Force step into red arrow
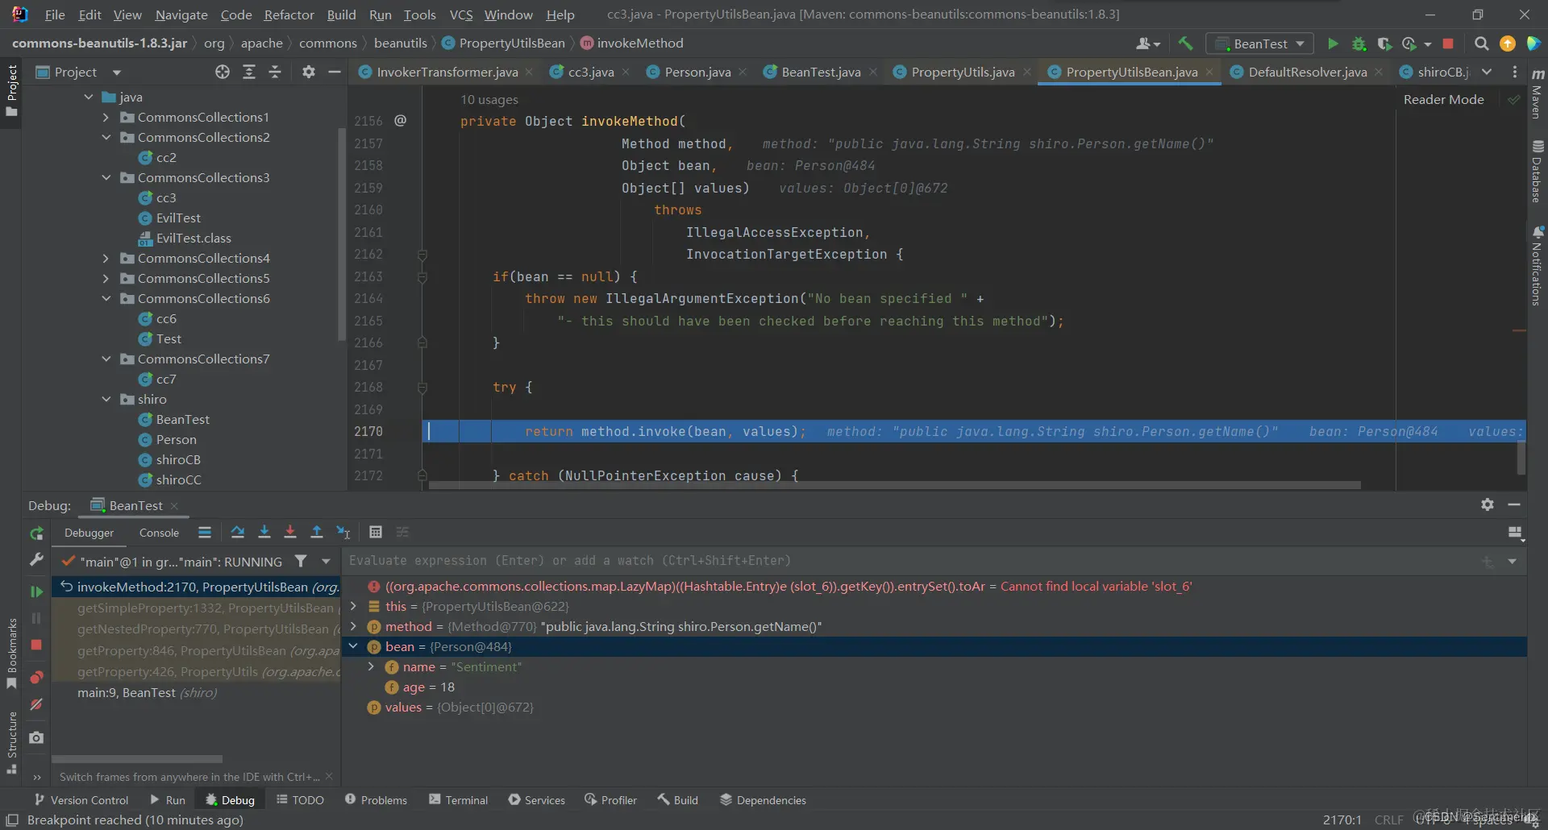 290,532
